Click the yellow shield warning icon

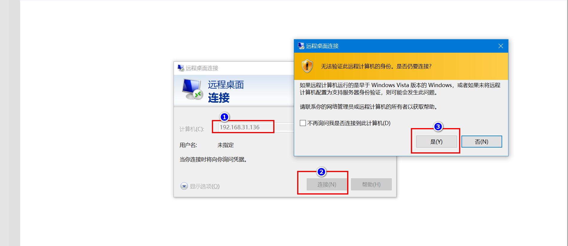coord(307,66)
